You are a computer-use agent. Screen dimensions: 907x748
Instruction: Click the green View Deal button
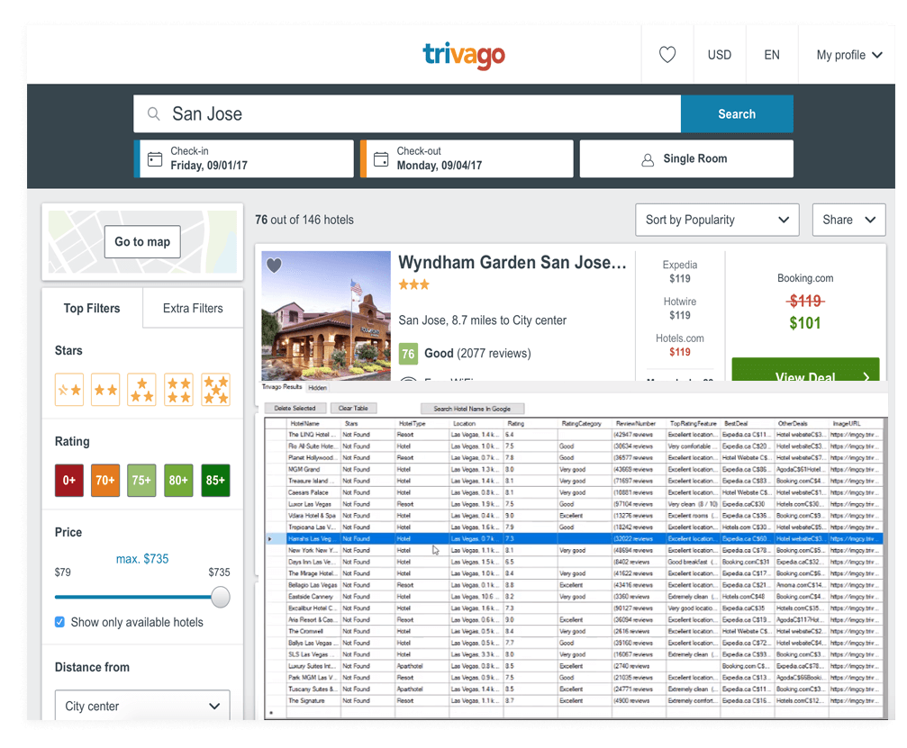(x=805, y=370)
